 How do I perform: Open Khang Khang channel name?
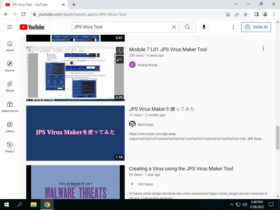147,65
